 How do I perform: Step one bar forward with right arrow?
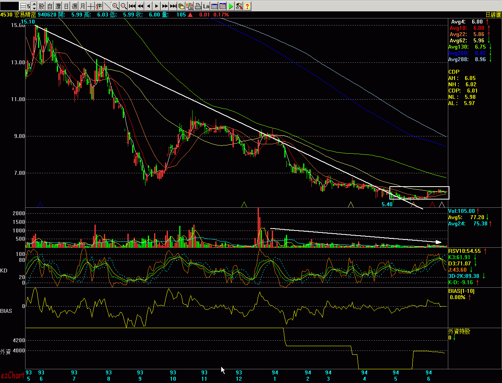(x=157, y=6)
